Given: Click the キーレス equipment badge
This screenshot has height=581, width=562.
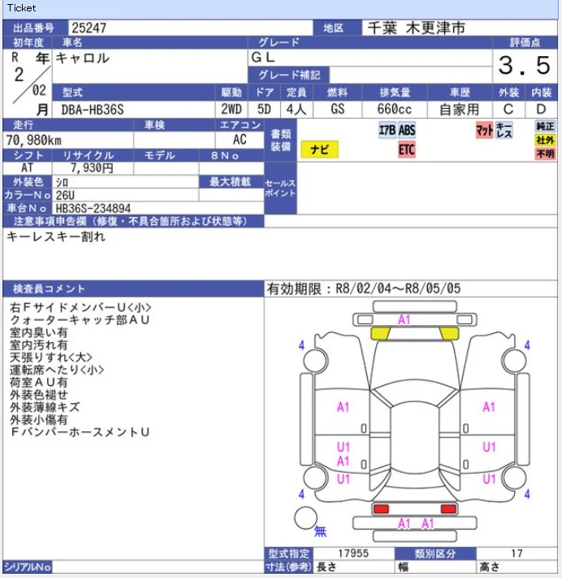Looking at the screenshot, I should click(x=504, y=130).
